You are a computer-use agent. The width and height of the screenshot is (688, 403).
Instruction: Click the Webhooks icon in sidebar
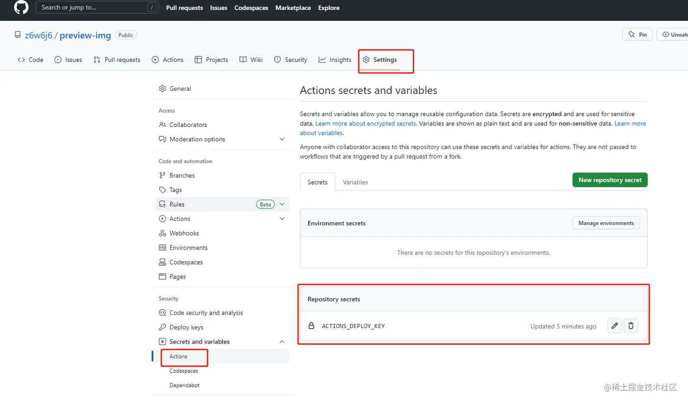(162, 233)
